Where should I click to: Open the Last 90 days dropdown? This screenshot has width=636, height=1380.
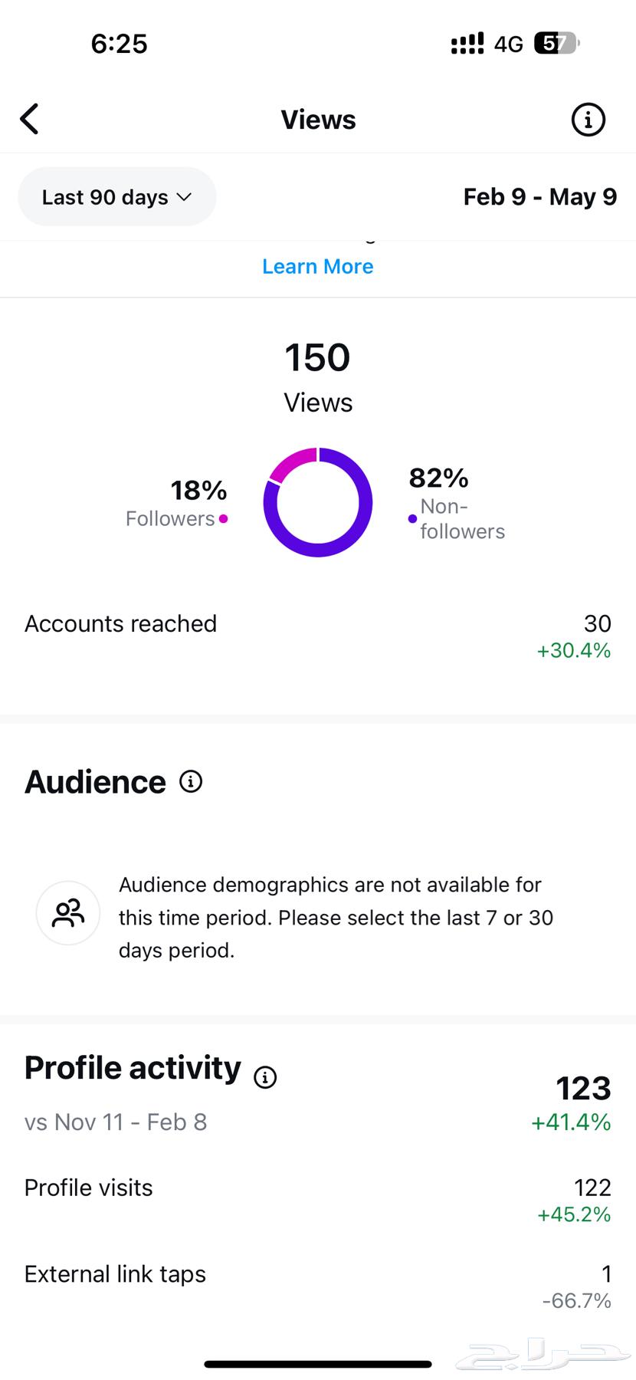click(x=117, y=197)
